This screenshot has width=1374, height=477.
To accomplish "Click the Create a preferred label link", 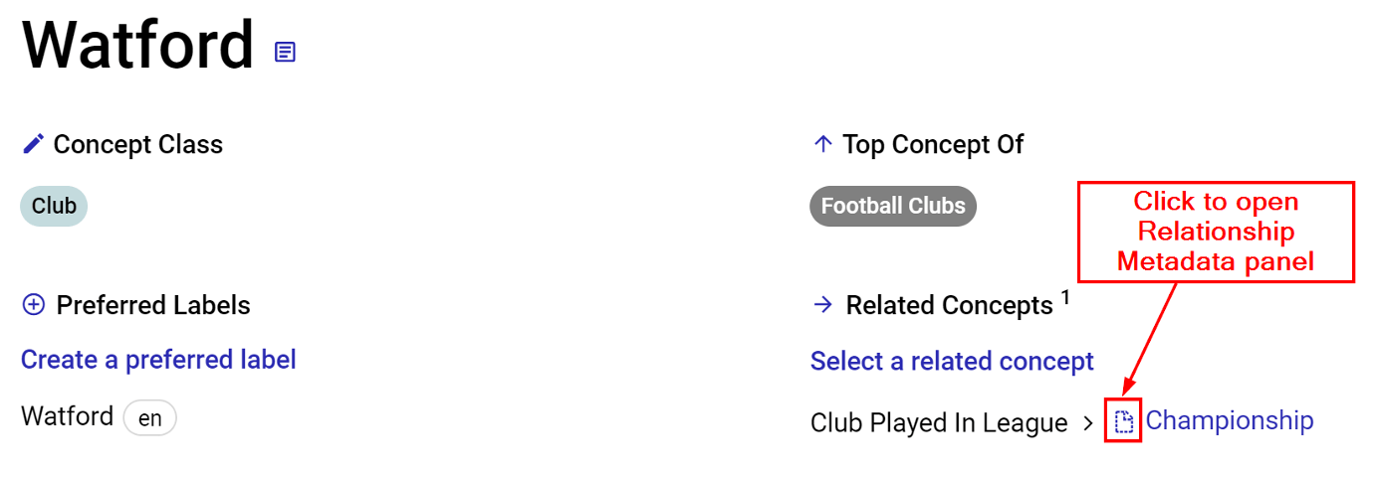I will pos(158,360).
